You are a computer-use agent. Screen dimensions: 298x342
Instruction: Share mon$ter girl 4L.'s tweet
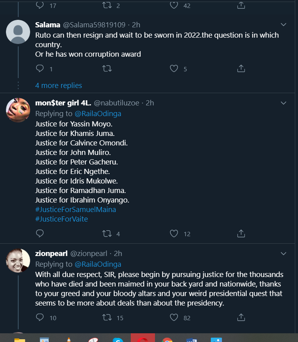(x=241, y=233)
